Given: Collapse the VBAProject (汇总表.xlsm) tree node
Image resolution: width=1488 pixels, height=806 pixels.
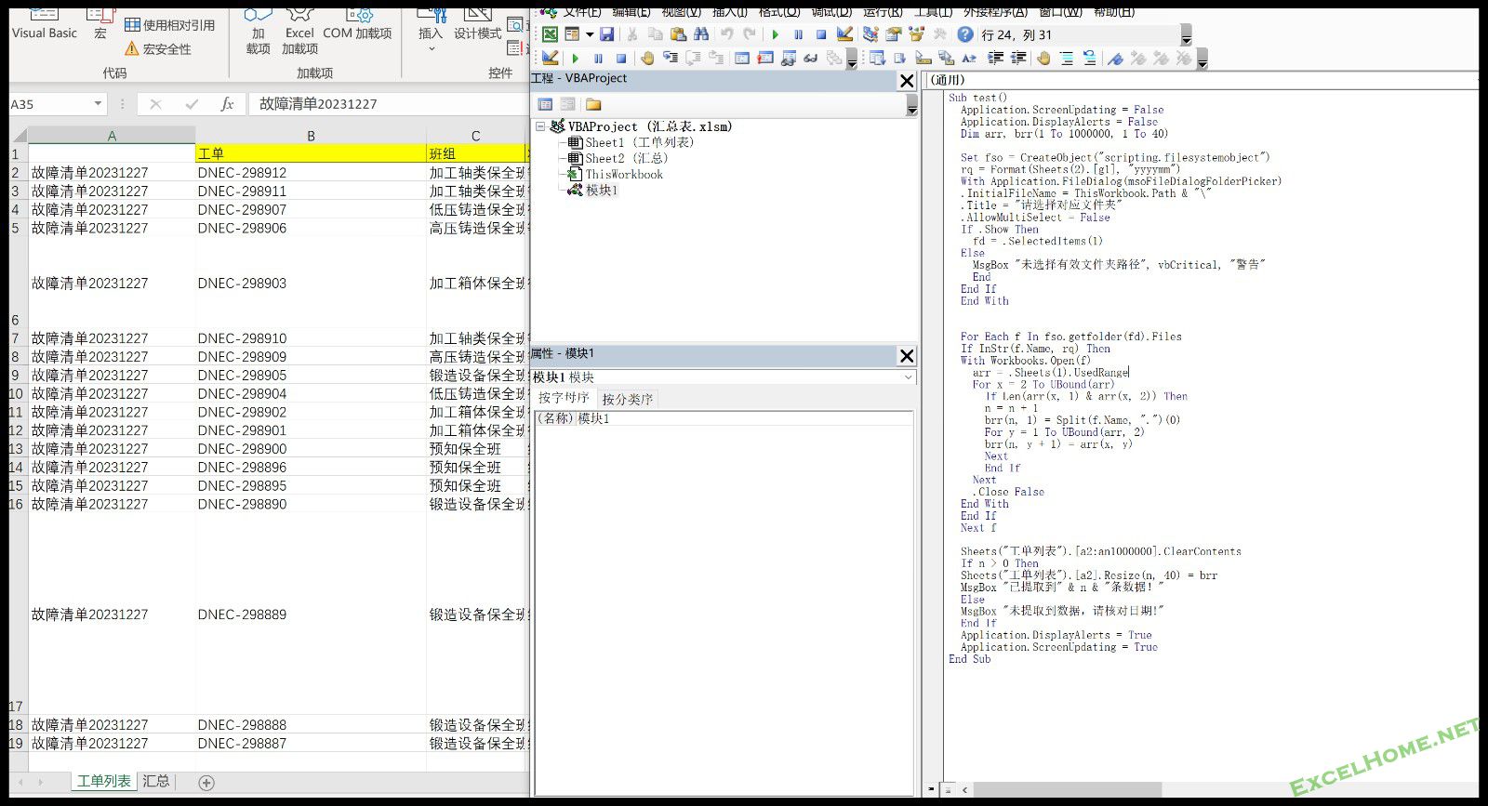Looking at the screenshot, I should pos(540,126).
